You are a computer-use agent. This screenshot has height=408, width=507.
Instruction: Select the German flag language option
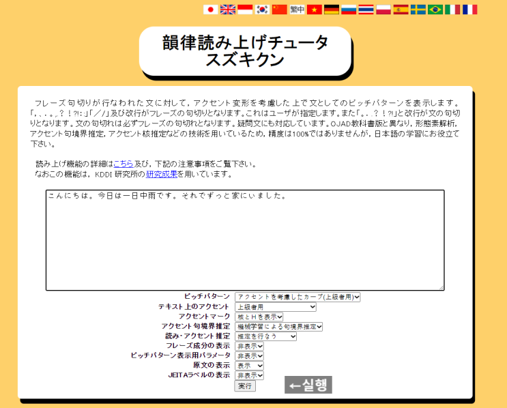tap(332, 10)
